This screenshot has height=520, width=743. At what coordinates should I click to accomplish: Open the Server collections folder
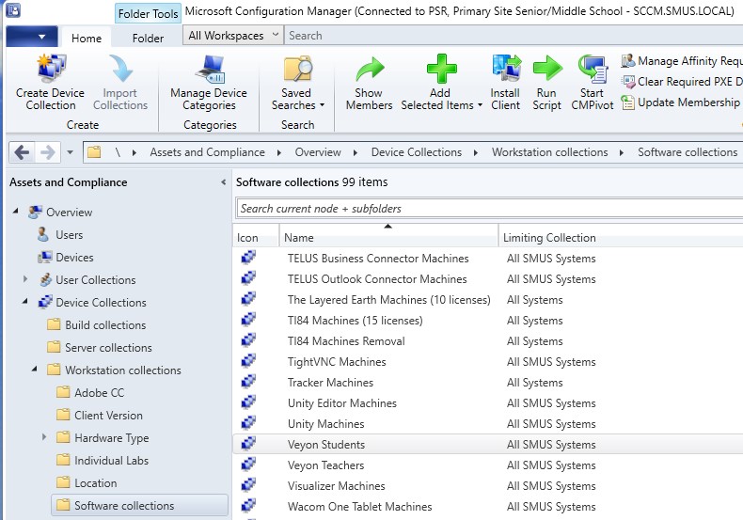108,348
